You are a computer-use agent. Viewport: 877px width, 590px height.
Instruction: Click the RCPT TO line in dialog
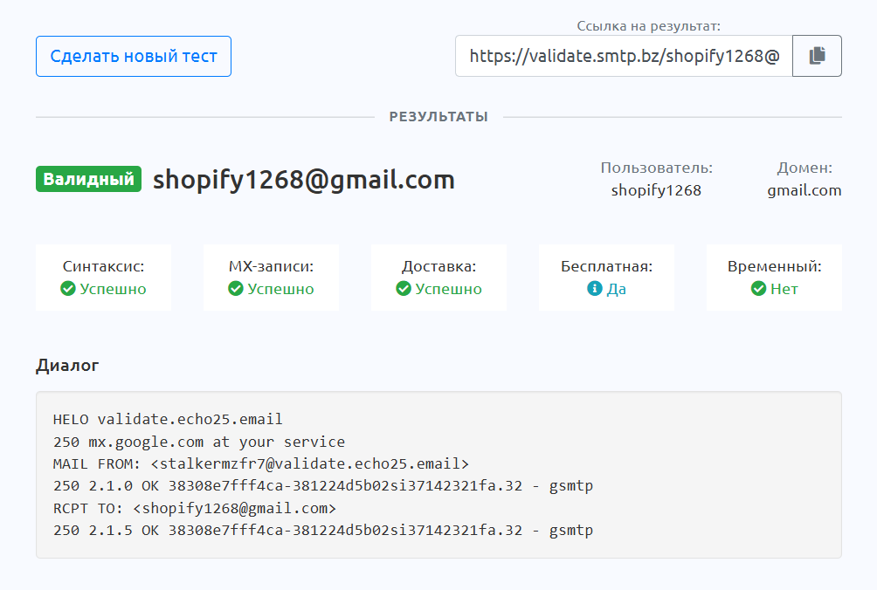click(194, 508)
